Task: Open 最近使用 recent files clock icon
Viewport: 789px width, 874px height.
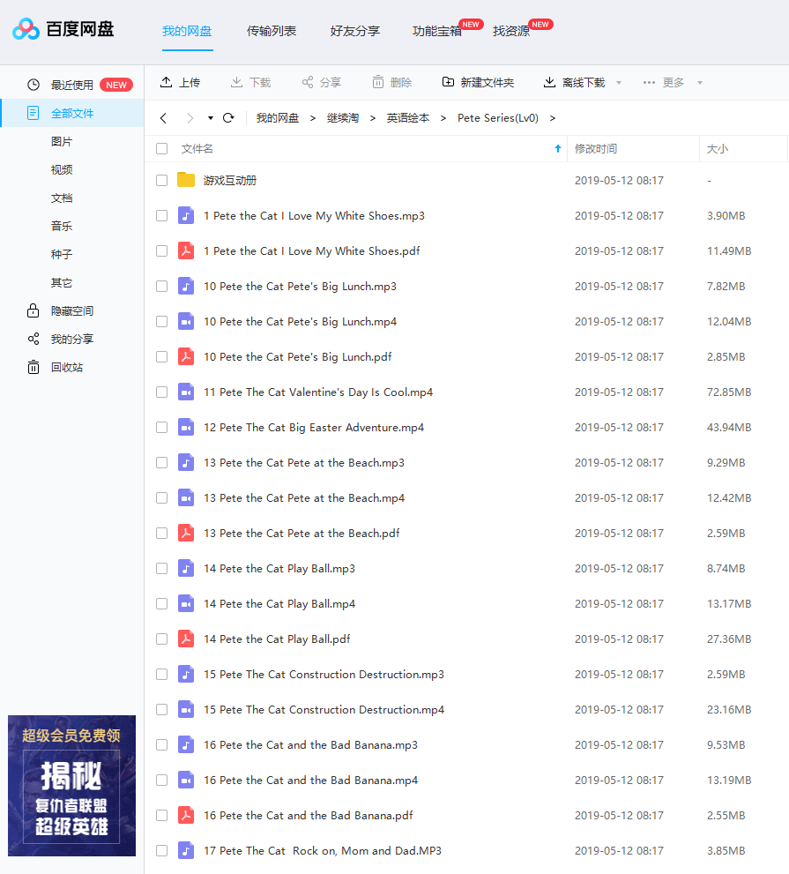Action: click(33, 85)
